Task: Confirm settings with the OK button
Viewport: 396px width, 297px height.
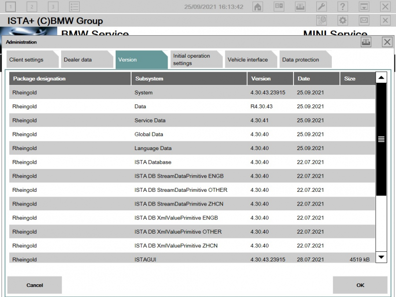Action: [x=359, y=285]
